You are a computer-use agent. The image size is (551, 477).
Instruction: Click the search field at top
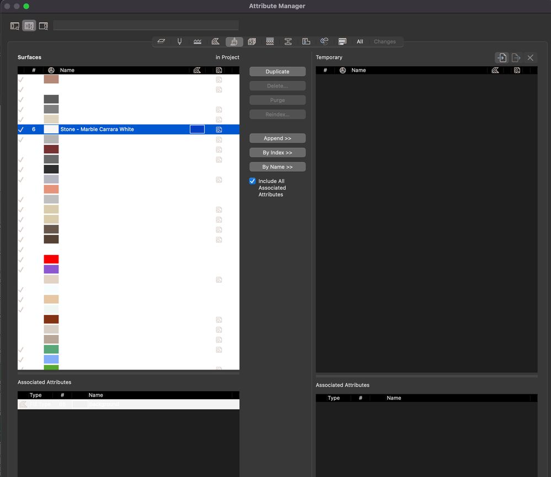click(x=146, y=25)
